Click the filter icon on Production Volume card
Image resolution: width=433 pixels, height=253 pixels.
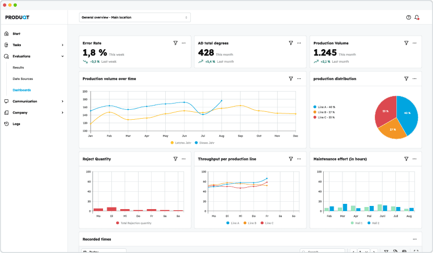(x=406, y=43)
